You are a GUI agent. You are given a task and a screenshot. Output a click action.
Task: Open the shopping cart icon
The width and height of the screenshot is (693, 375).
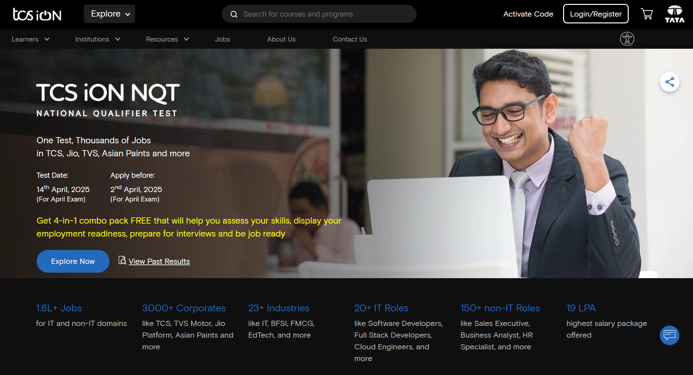(647, 14)
